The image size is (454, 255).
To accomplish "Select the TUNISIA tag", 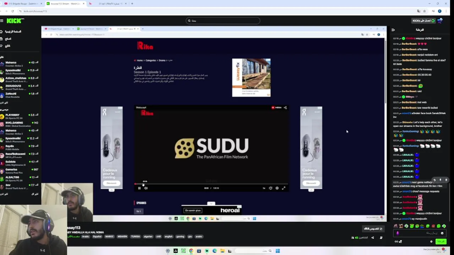I will tap(135, 237).
